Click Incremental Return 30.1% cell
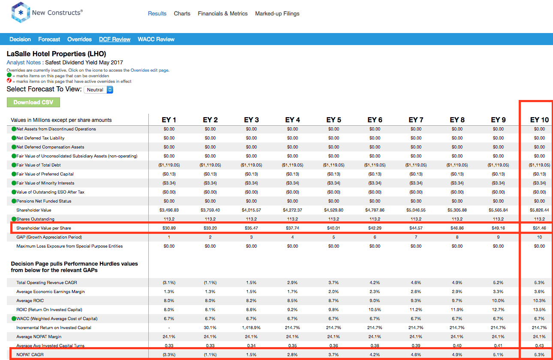Screen dimensions: 553x360 210,327
